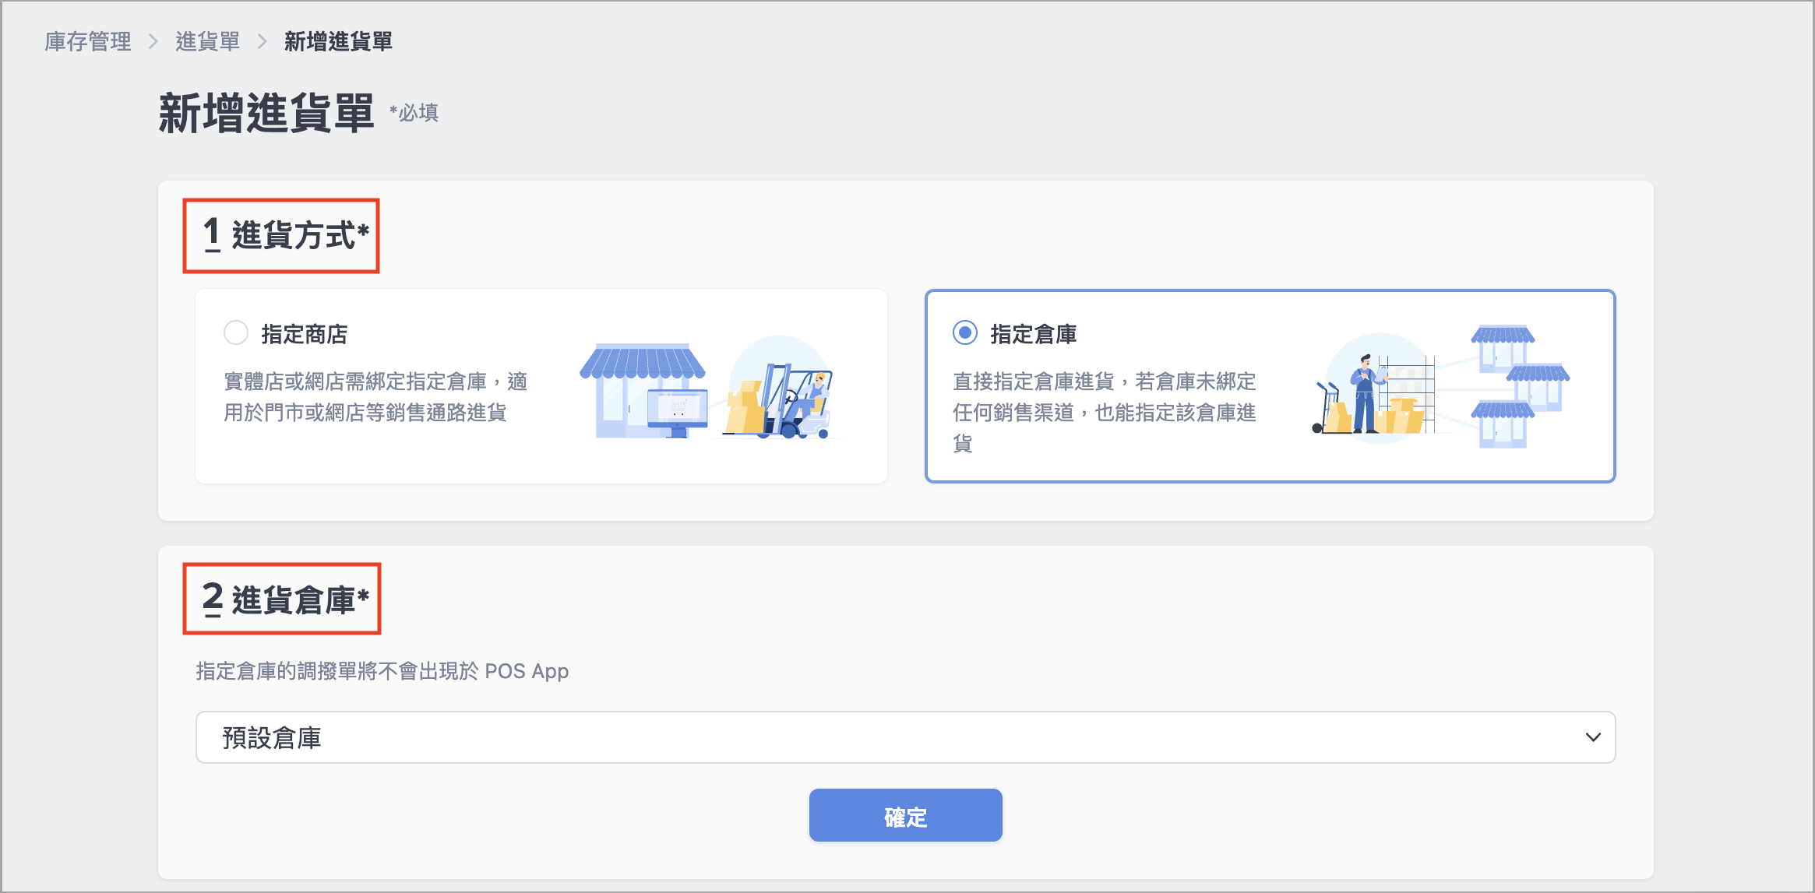Viewport: 1815px width, 893px height.
Task: Select the 指定商店 radio button
Action: (x=236, y=333)
